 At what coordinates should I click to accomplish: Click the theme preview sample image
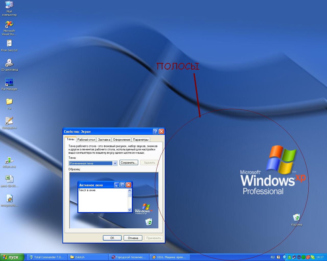click(x=114, y=200)
